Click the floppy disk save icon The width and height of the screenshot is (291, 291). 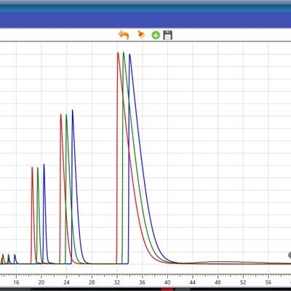click(167, 35)
